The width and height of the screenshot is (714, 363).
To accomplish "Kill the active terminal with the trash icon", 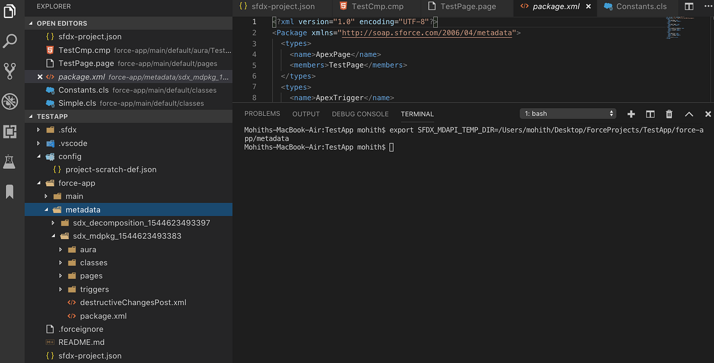I will [x=669, y=114].
